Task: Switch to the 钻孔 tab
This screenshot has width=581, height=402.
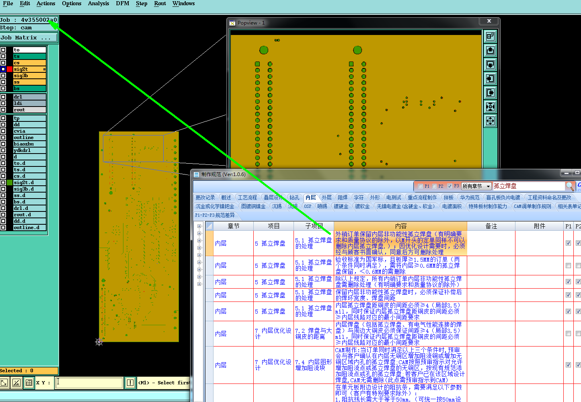Action: [294, 197]
